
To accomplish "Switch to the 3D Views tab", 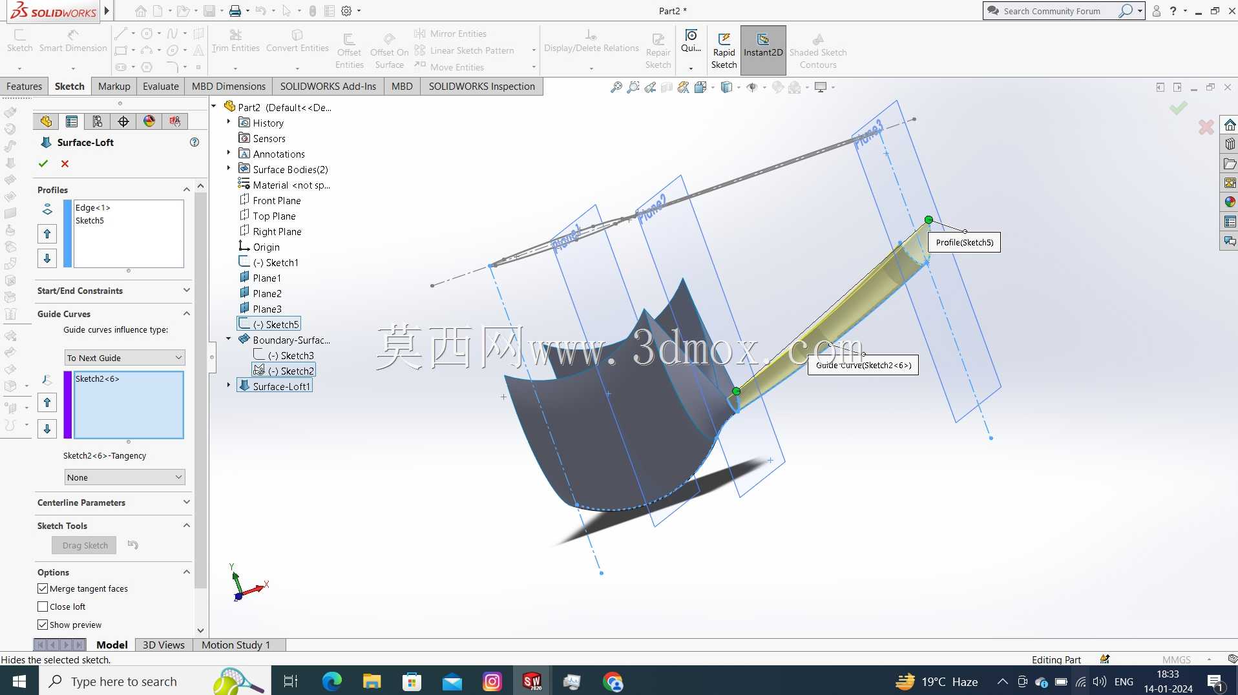I will [x=163, y=645].
